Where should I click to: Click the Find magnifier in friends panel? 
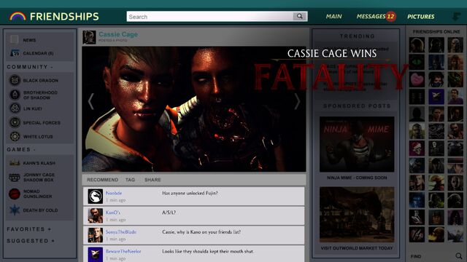pos(459,256)
